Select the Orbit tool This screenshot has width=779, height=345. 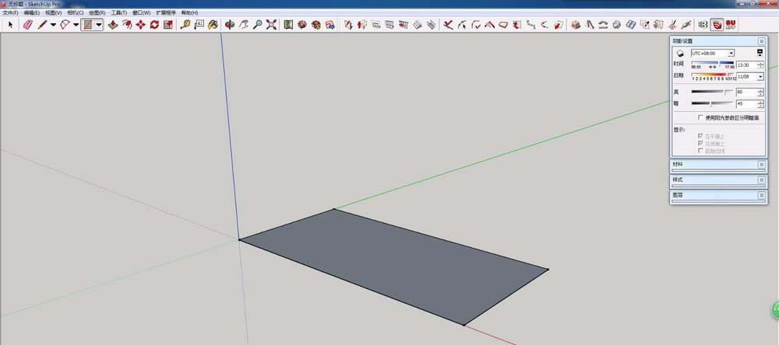point(230,25)
